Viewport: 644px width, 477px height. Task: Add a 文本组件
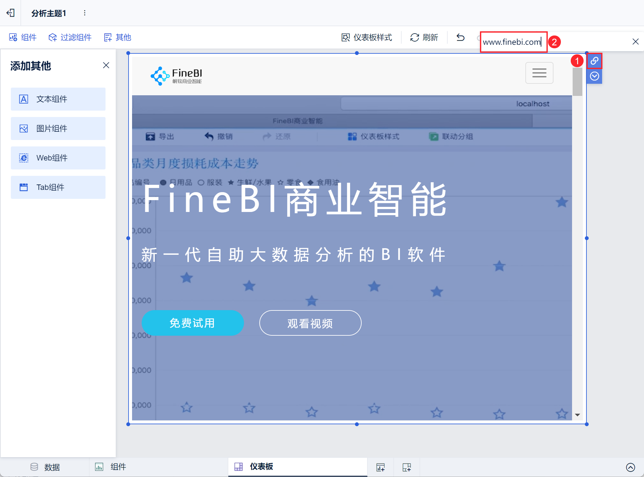point(58,99)
